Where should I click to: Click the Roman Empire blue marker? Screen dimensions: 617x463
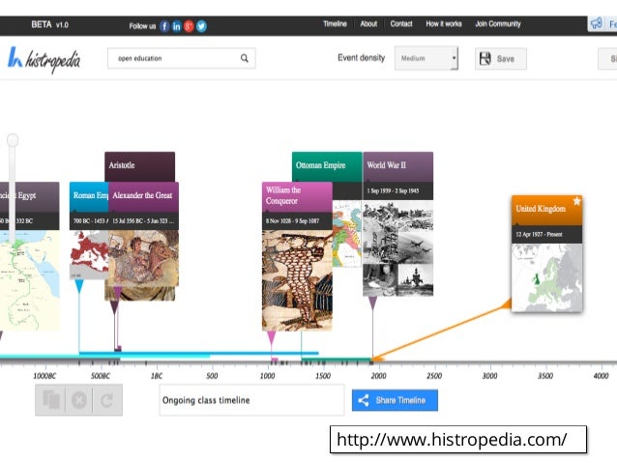[x=79, y=286]
